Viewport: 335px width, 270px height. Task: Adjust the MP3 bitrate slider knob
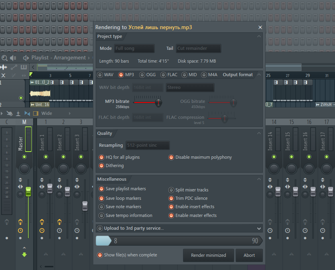coord(159,102)
